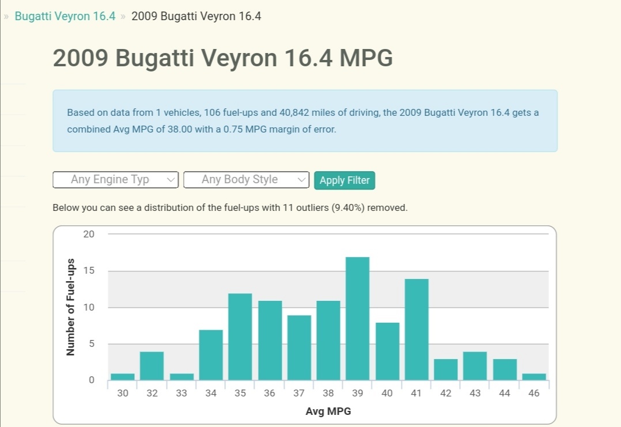Select the 38 MPG histogram bar
The height and width of the screenshot is (427, 621).
(328, 341)
